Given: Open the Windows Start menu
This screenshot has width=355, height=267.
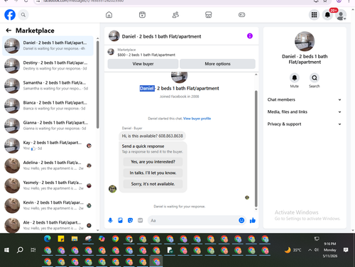Looking at the screenshot, I should coord(6,250).
